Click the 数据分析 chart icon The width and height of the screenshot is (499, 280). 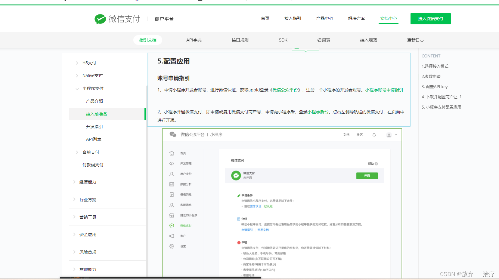coord(172,184)
